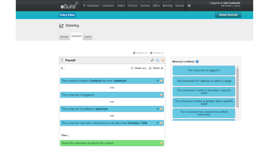The image size is (269, 148).
Task: Click the Virtual Terminal button
Action: (x=228, y=15)
